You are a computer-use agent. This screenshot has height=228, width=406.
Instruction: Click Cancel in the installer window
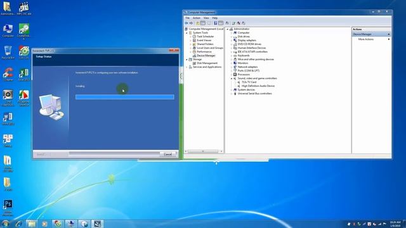point(167,154)
